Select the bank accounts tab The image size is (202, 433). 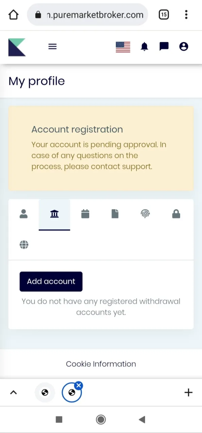54,214
